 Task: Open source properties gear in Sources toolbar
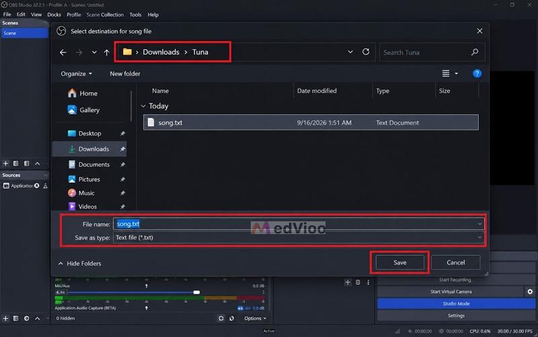26,318
